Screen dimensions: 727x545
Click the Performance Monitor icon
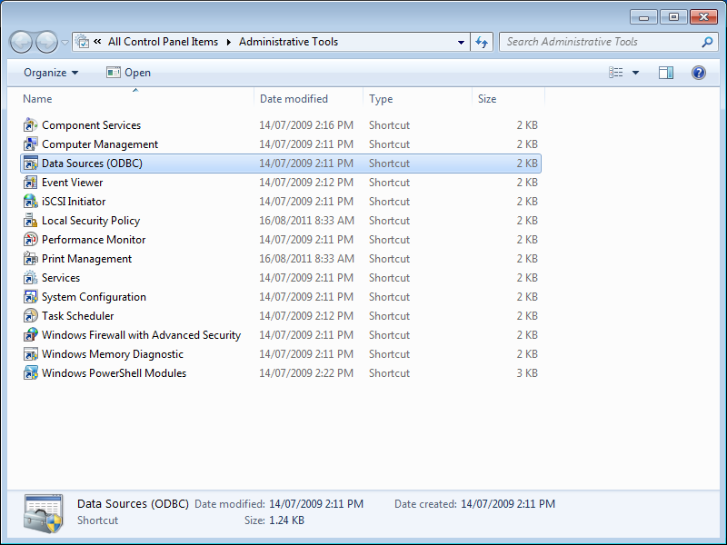coord(31,240)
